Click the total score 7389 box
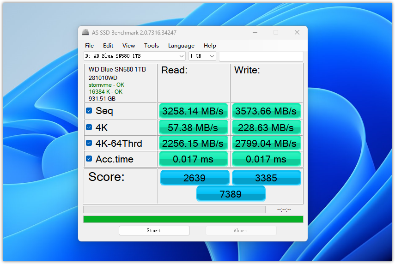 pyautogui.click(x=231, y=194)
